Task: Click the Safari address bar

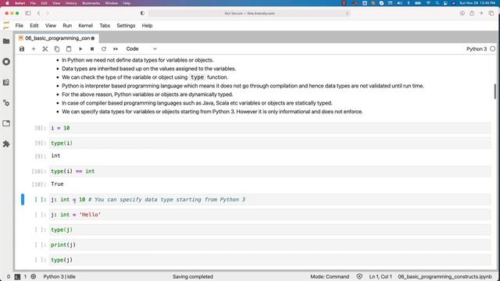Action: [249, 13]
